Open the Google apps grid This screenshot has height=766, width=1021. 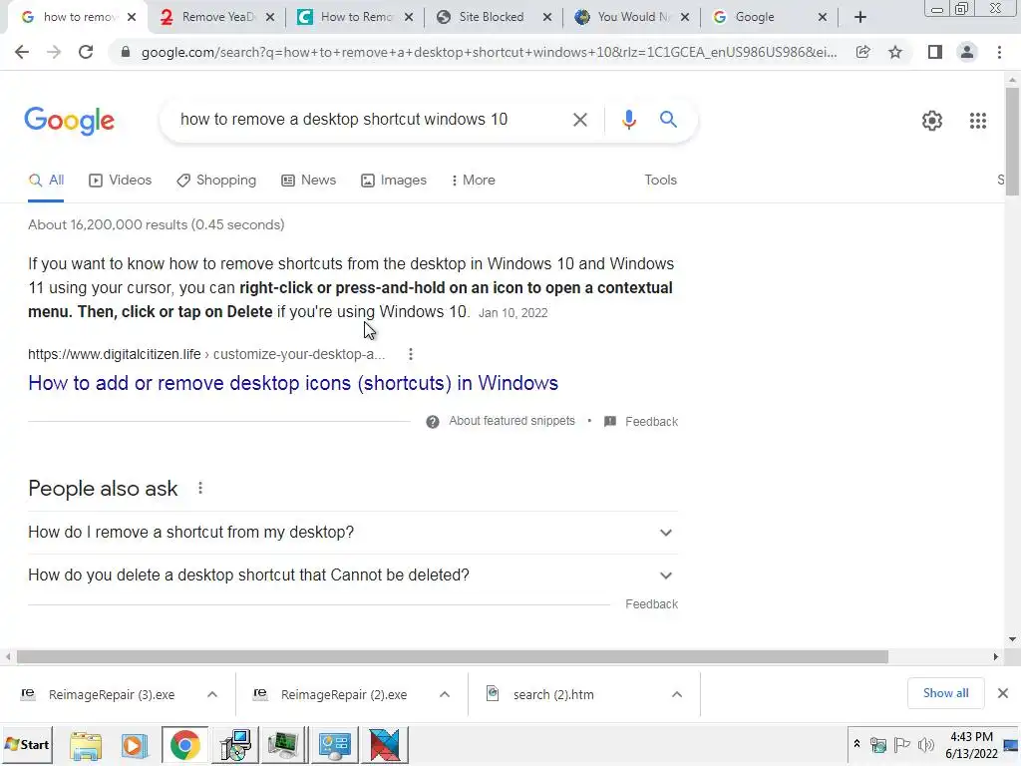pyautogui.click(x=977, y=121)
